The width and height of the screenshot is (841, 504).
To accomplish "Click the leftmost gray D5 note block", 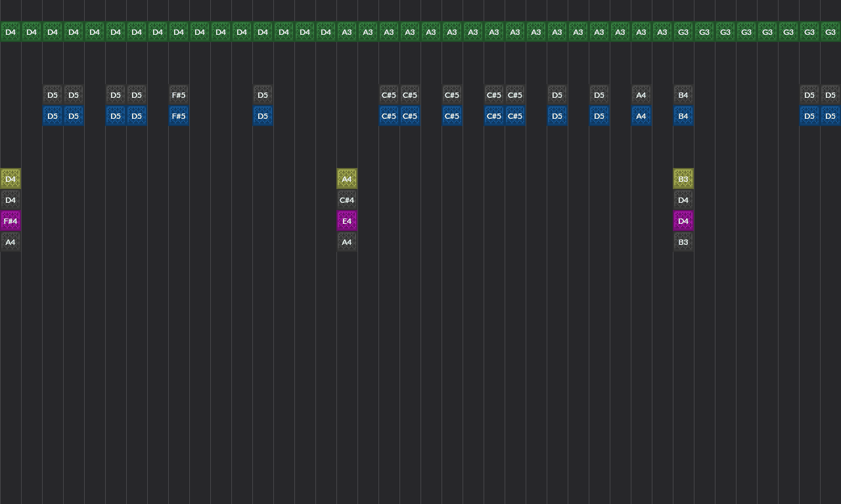I will 53,95.
